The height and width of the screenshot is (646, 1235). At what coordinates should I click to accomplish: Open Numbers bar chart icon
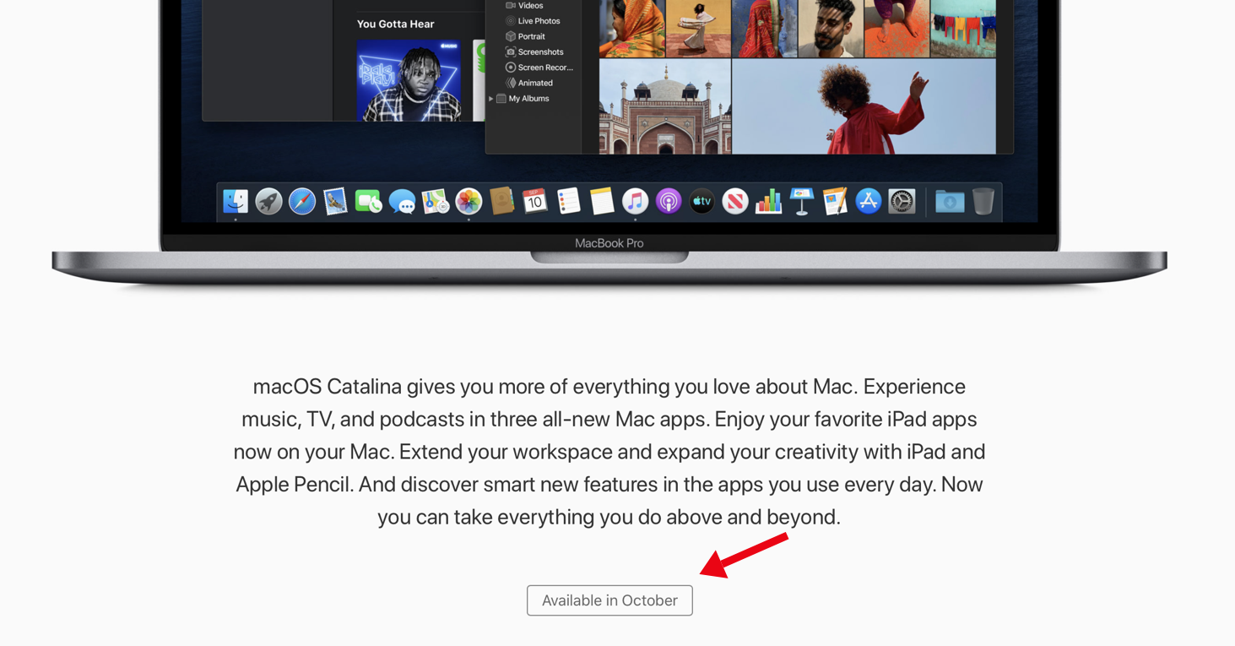coord(768,201)
